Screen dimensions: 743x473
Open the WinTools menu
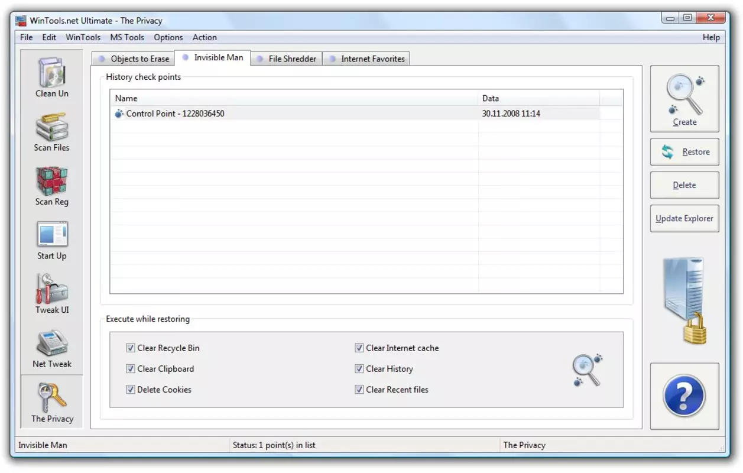click(83, 37)
